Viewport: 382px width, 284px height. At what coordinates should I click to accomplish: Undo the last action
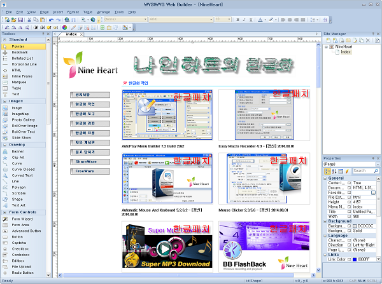point(51,20)
